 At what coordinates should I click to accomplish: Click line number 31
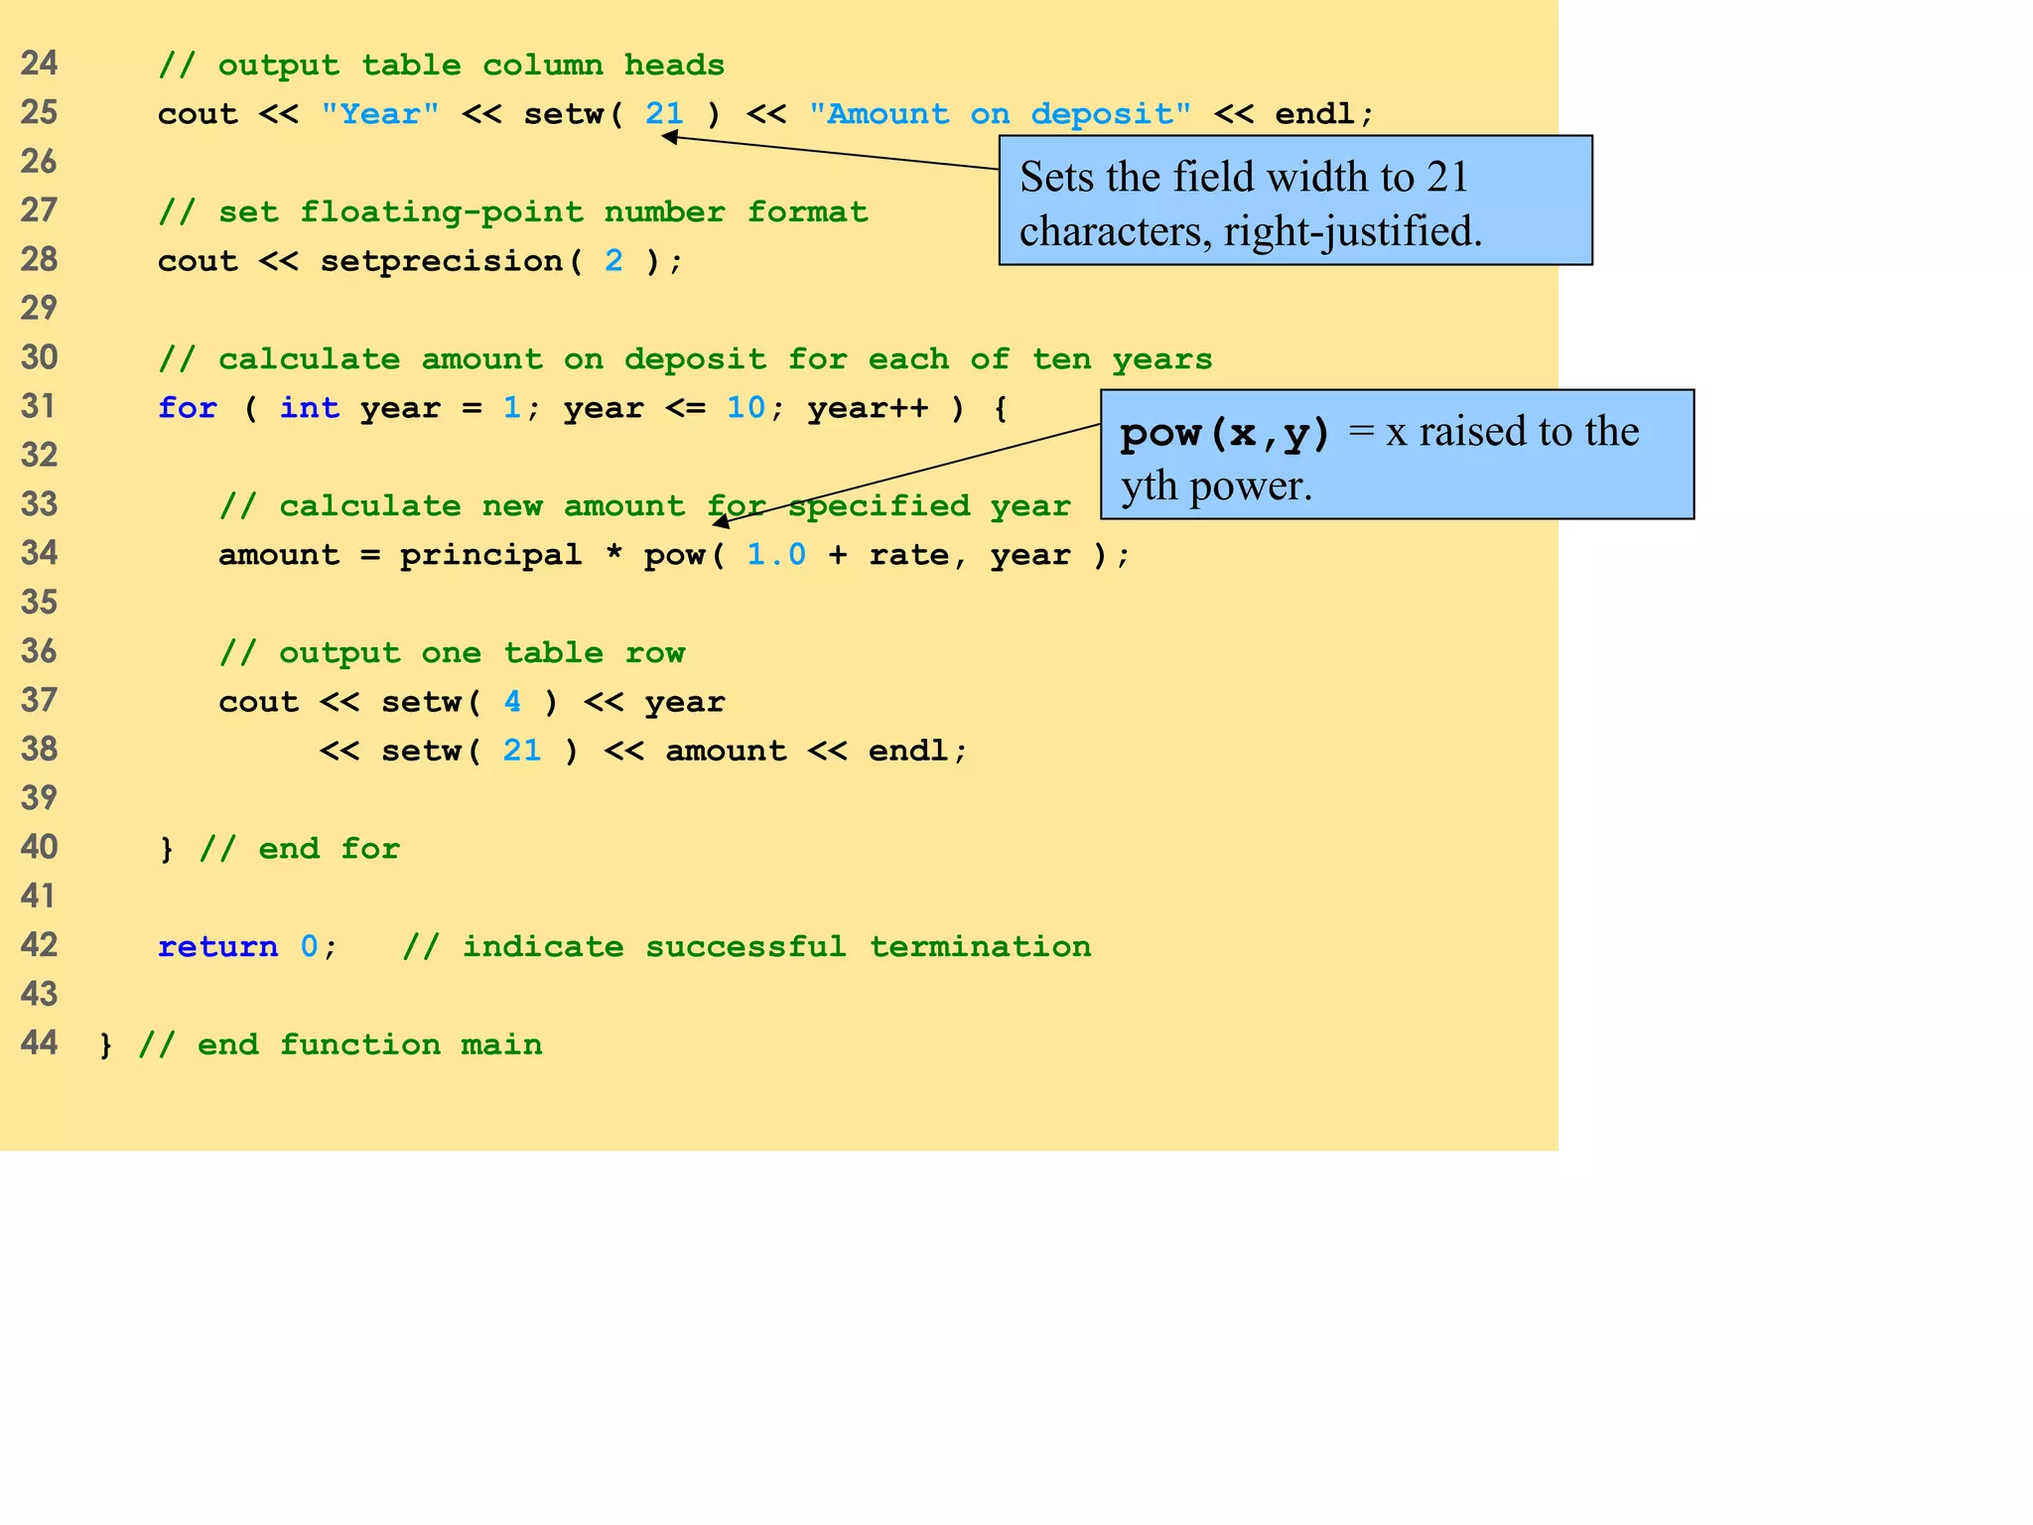[39, 406]
